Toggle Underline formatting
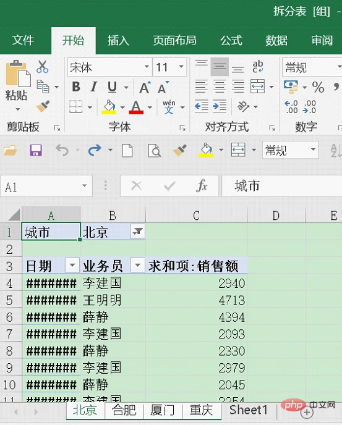342x425 pixels. (112, 87)
